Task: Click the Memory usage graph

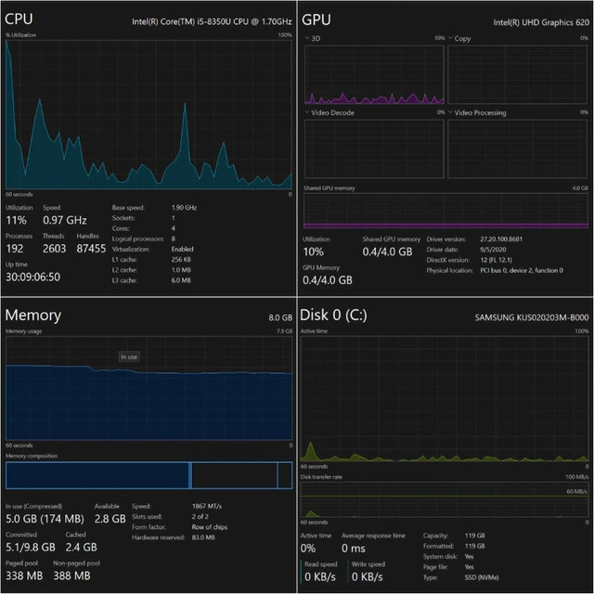Action: [148, 390]
